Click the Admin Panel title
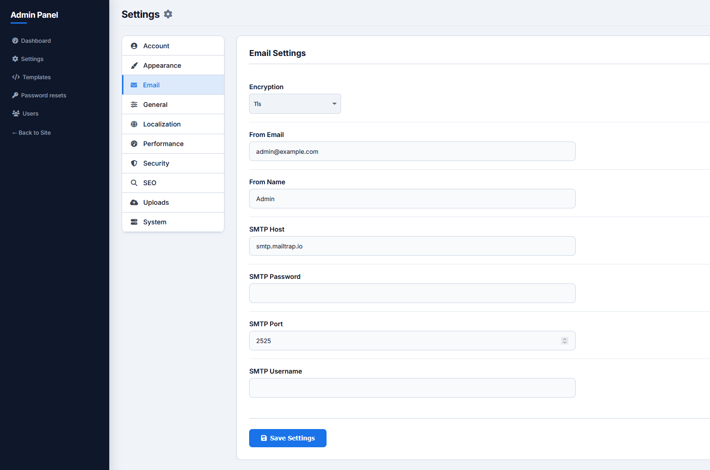This screenshot has height=470, width=710. (x=34, y=15)
